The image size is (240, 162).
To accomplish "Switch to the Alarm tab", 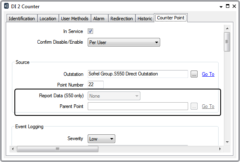I will click(99, 19).
